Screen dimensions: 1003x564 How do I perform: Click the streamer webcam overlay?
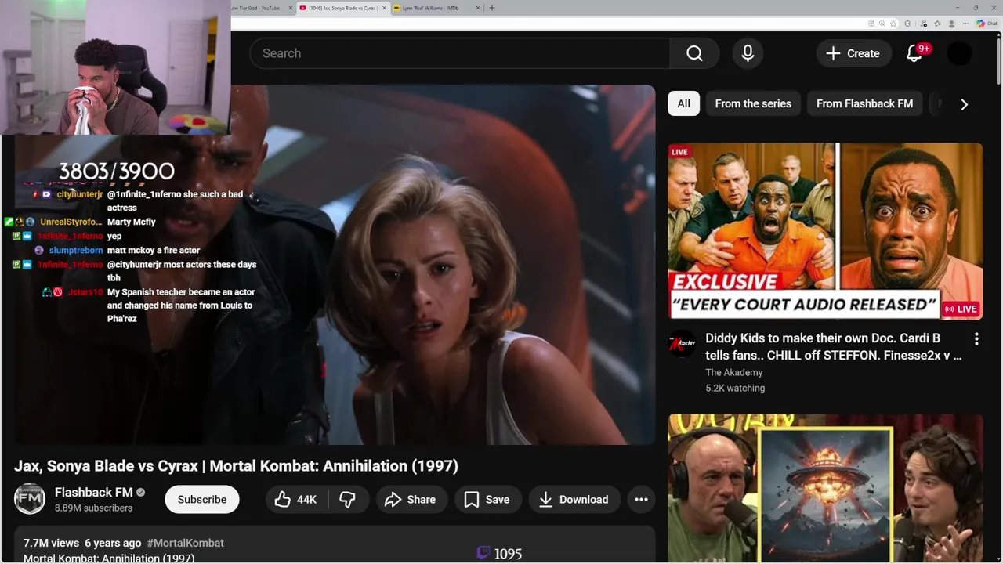(x=115, y=67)
